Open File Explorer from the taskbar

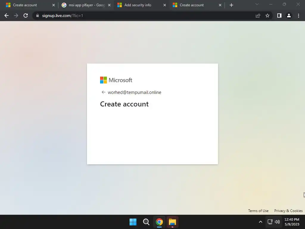click(x=172, y=222)
